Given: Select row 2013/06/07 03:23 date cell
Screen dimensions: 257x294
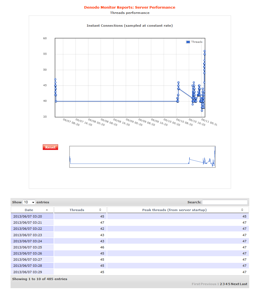Looking at the screenshot, I should pyautogui.click(x=32, y=235).
